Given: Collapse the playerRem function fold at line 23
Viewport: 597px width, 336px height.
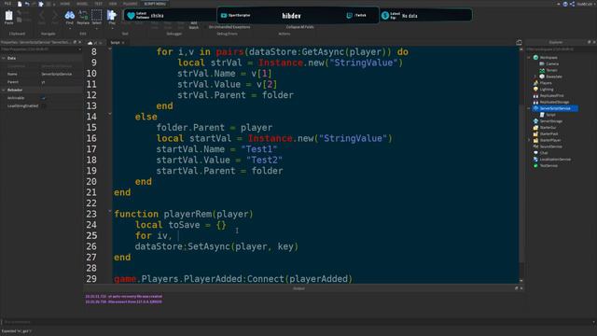Looking at the screenshot, I should click(110, 211).
